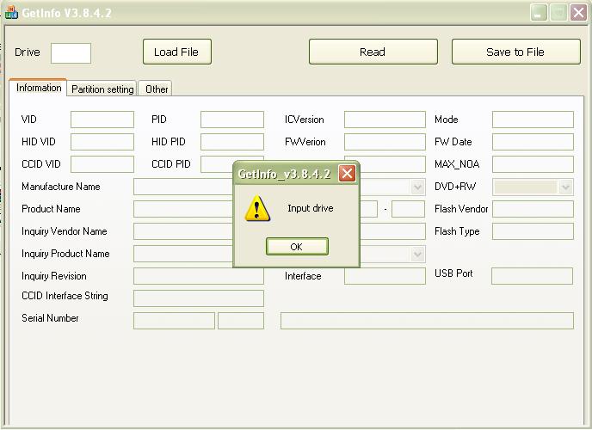Click the Inquiry Revision field

[x=199, y=276]
